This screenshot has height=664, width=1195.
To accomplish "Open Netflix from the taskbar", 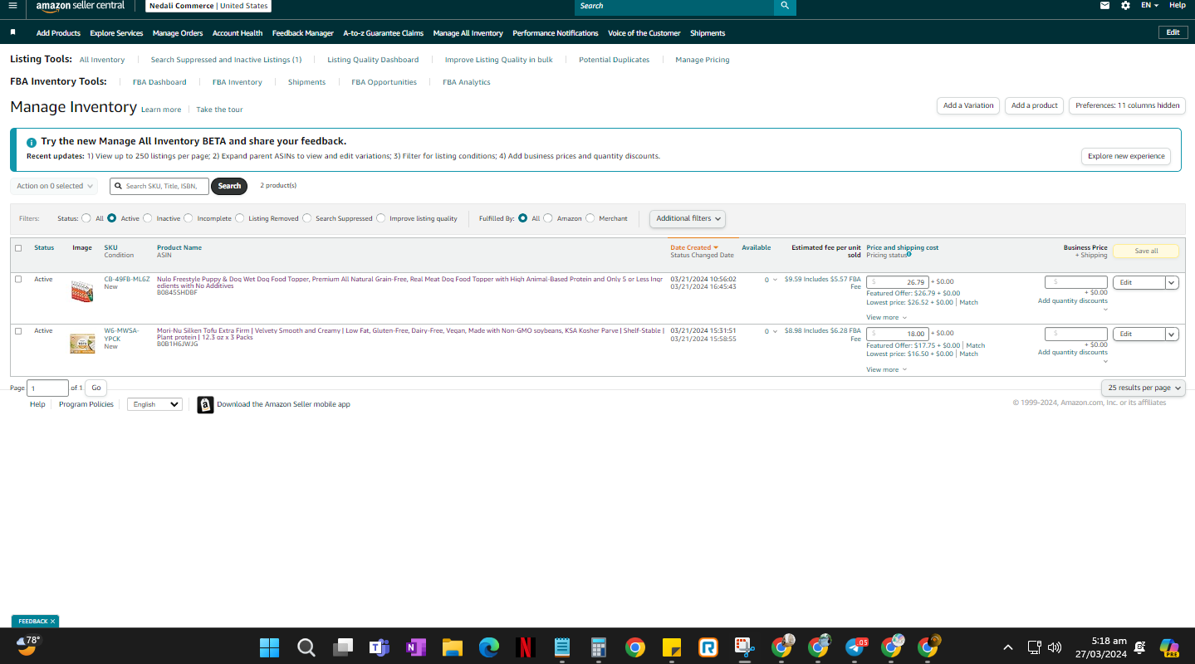I will coord(525,647).
